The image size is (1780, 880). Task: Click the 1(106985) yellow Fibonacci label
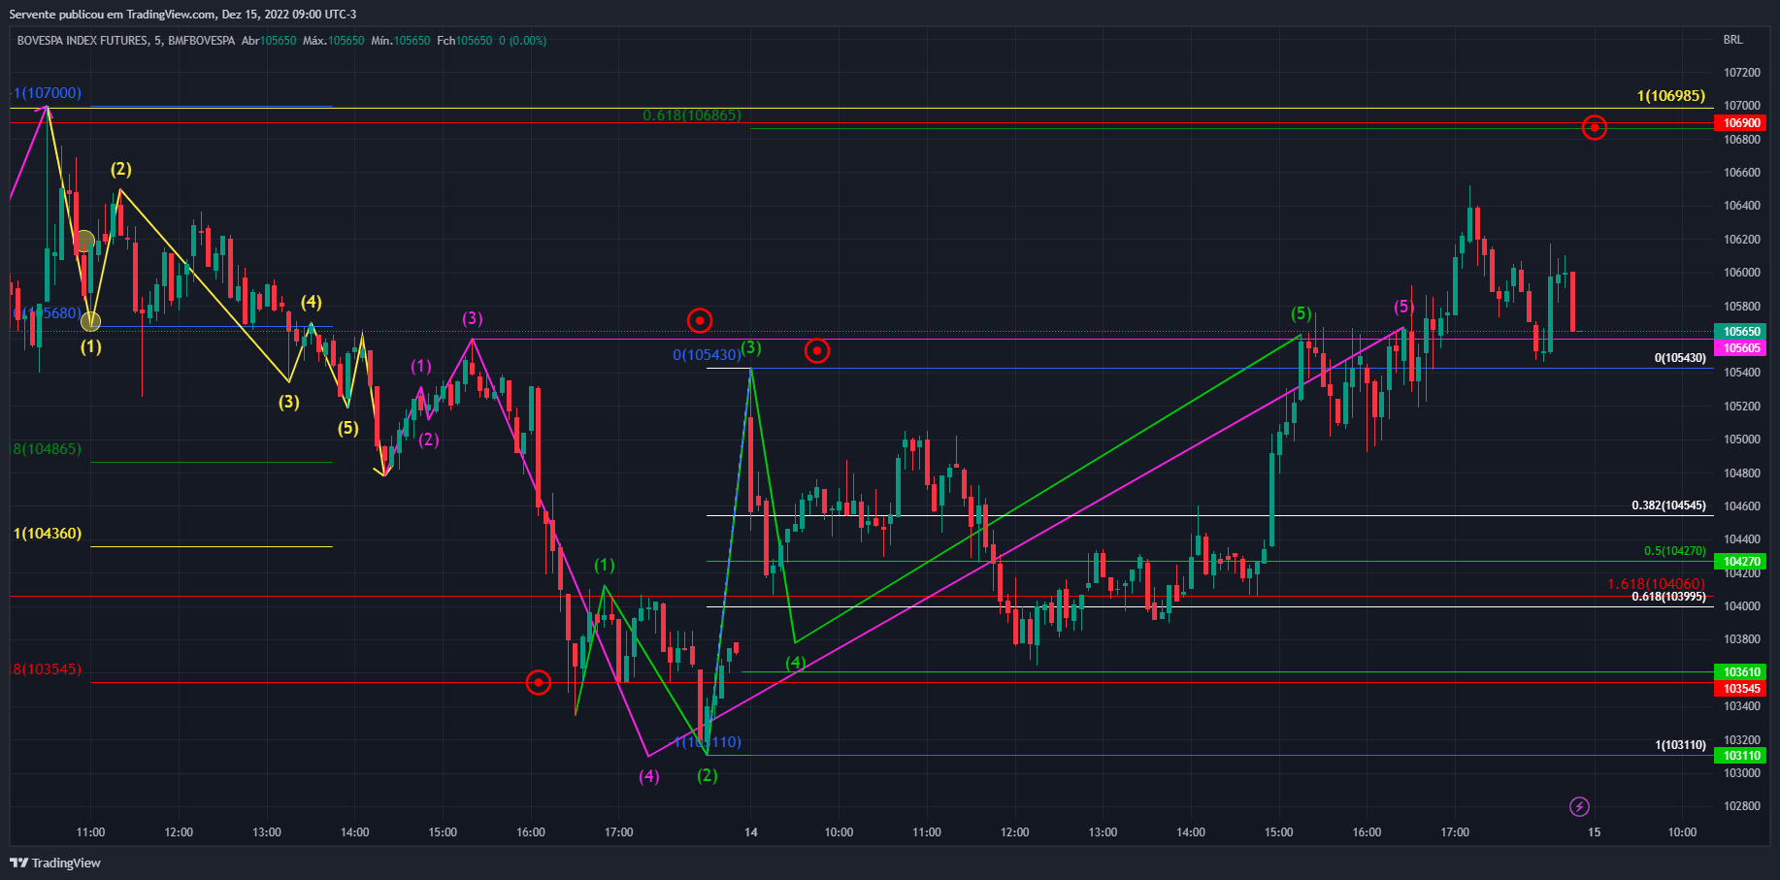pos(1670,95)
